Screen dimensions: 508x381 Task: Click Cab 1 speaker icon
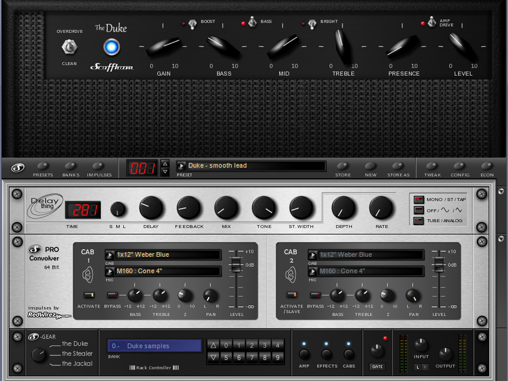(x=87, y=275)
